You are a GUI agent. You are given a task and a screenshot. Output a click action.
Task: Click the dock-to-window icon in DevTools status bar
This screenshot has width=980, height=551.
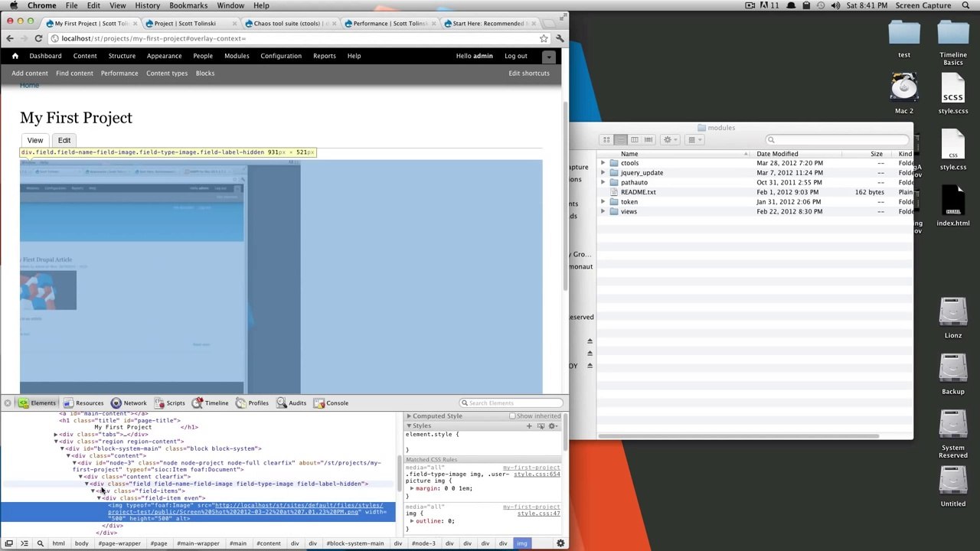tap(8, 543)
